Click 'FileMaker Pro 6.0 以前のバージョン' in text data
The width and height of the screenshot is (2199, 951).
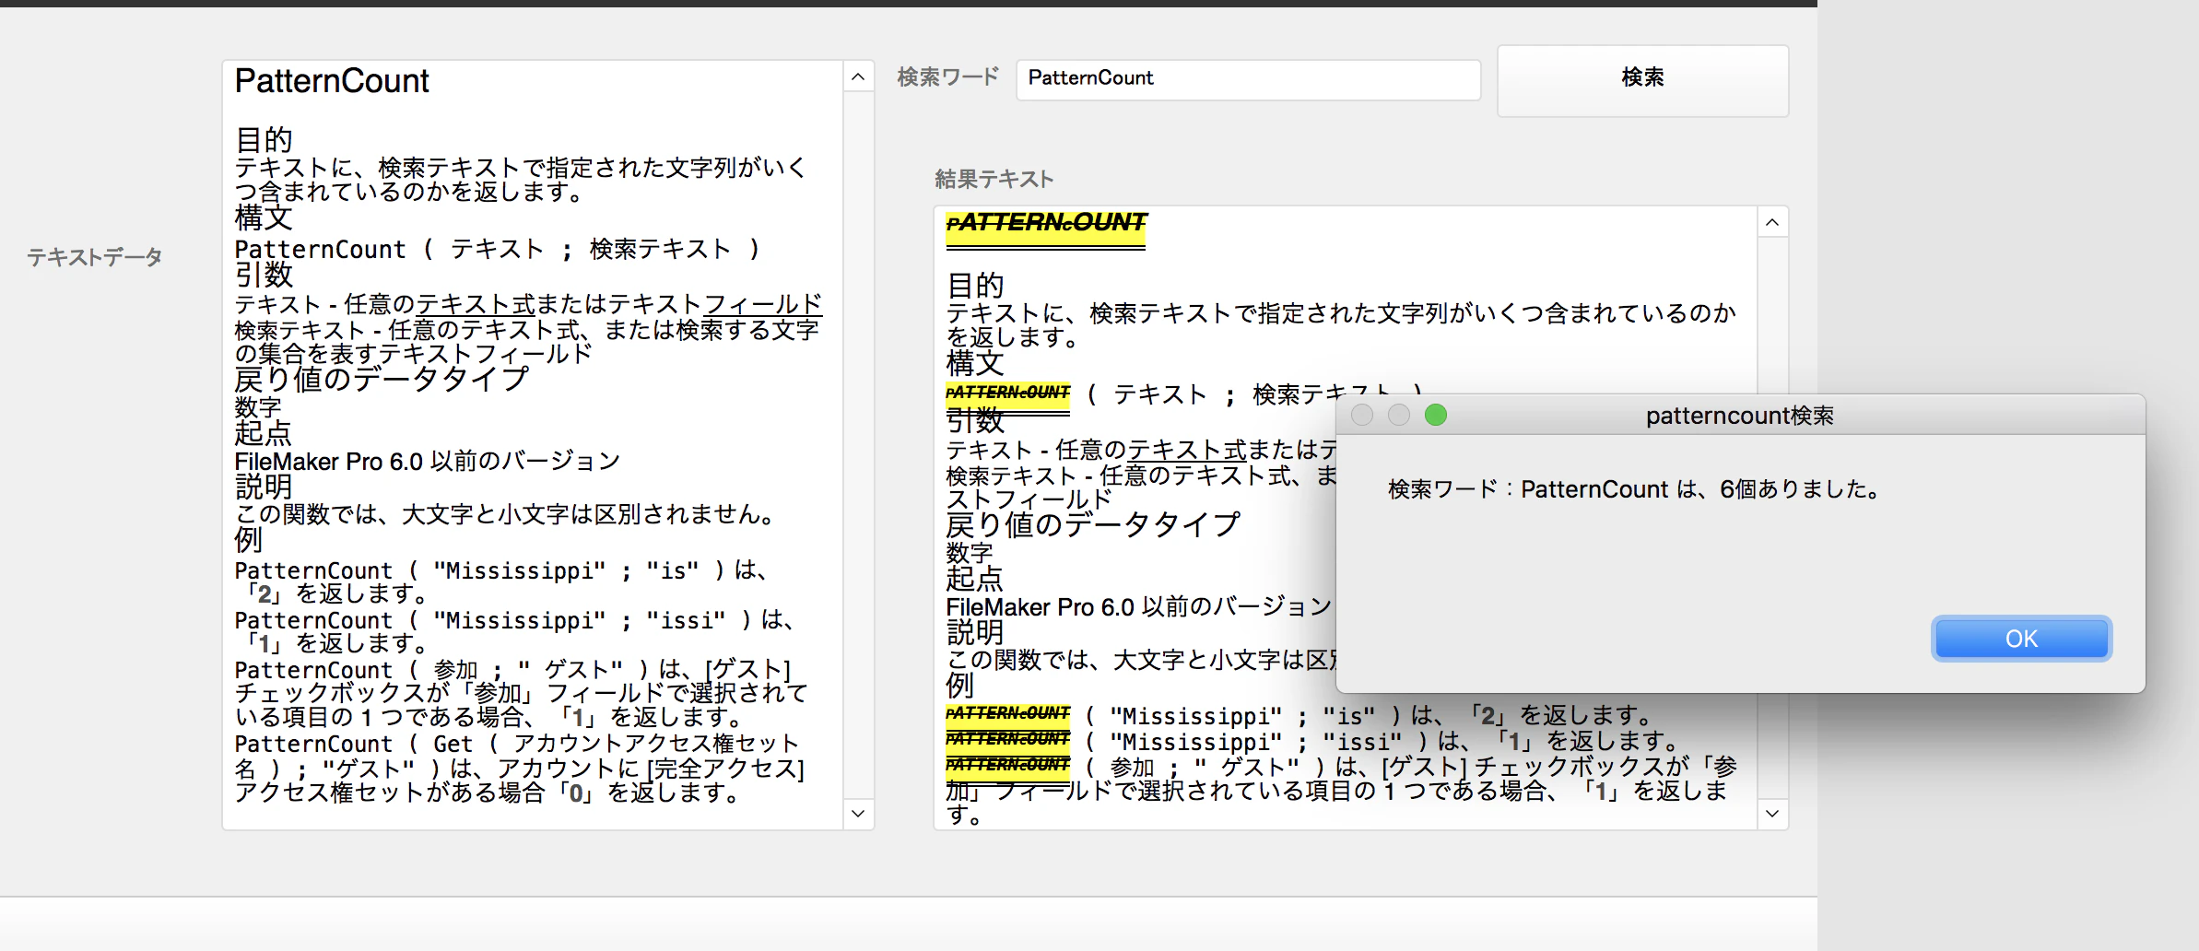coord(427,461)
